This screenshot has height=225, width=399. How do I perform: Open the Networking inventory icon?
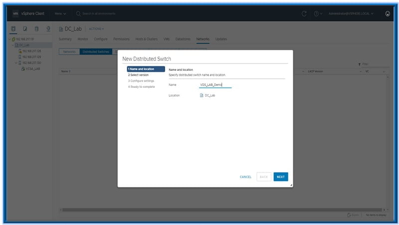[x=48, y=29]
